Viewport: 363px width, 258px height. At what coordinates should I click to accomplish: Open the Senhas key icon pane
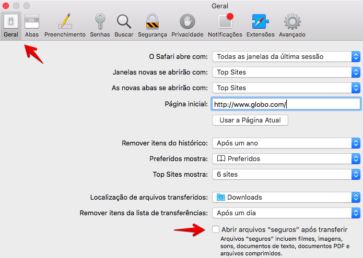100,26
